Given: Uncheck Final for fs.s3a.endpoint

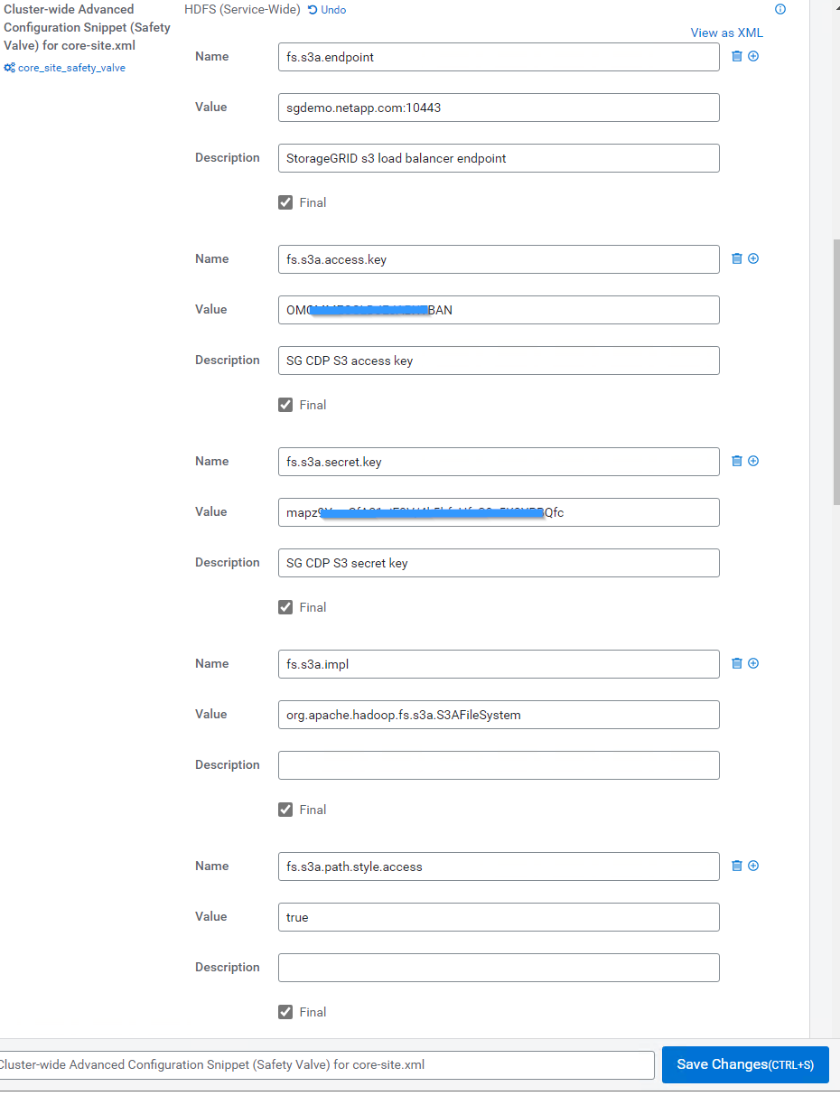Looking at the screenshot, I should pyautogui.click(x=285, y=202).
